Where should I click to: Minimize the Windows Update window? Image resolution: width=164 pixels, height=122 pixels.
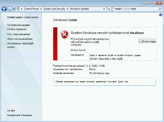(x=146, y=3)
